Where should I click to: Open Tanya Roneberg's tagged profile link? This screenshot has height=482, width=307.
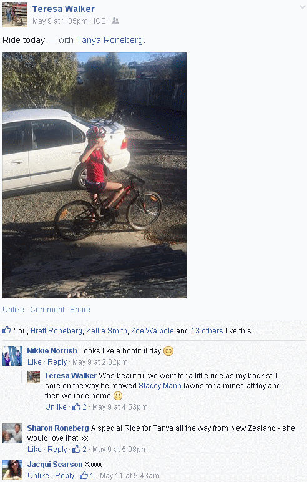point(109,40)
